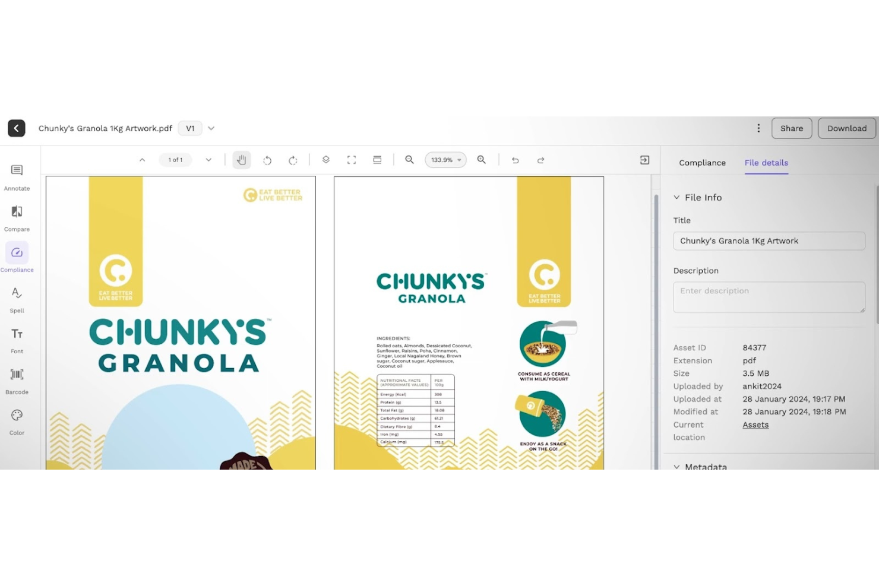Zoom out of the artwork
The image size is (879, 586).
[409, 160]
